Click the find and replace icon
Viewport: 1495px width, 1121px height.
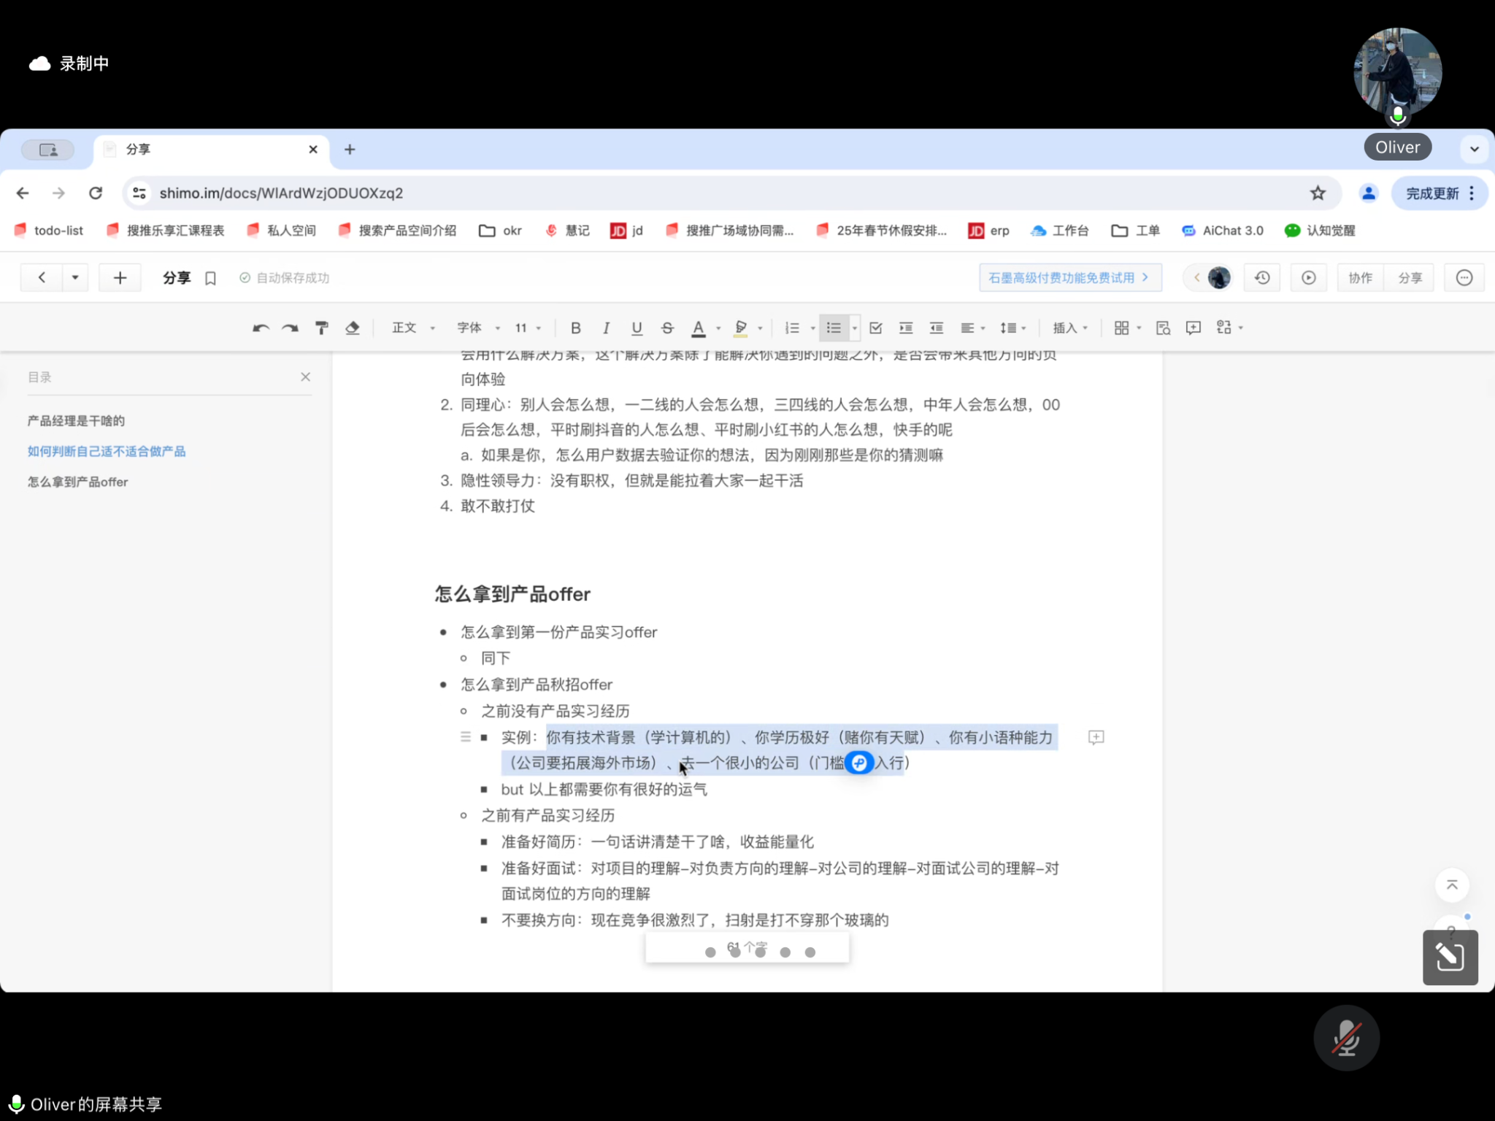(1163, 328)
